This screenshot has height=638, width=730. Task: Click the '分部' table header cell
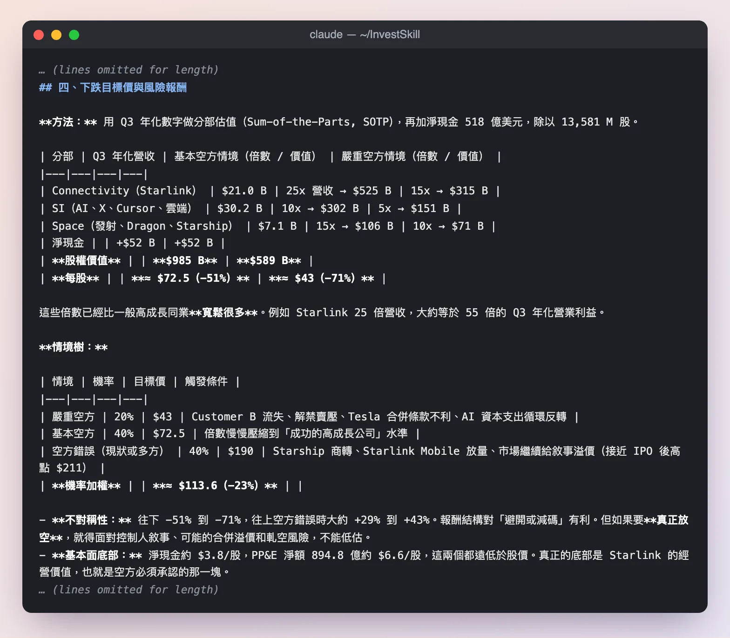pyautogui.click(x=63, y=156)
